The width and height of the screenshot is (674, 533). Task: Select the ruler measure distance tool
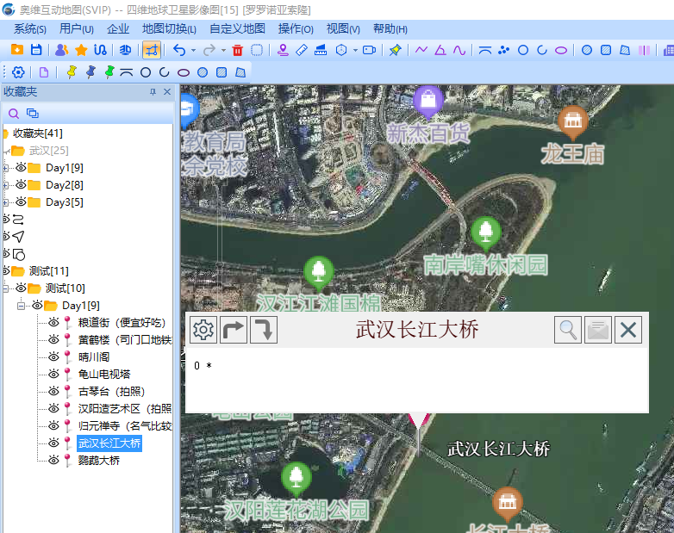pyautogui.click(x=302, y=50)
